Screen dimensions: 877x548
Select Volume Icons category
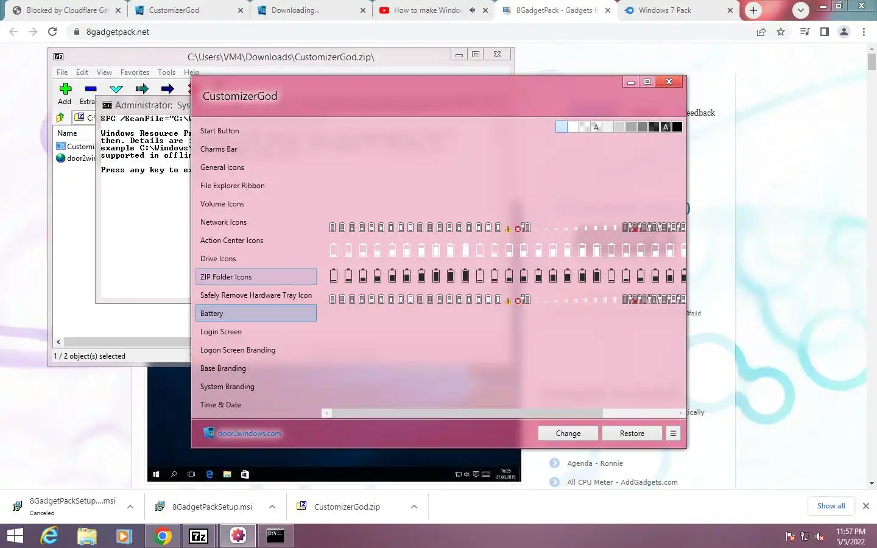[256, 204]
